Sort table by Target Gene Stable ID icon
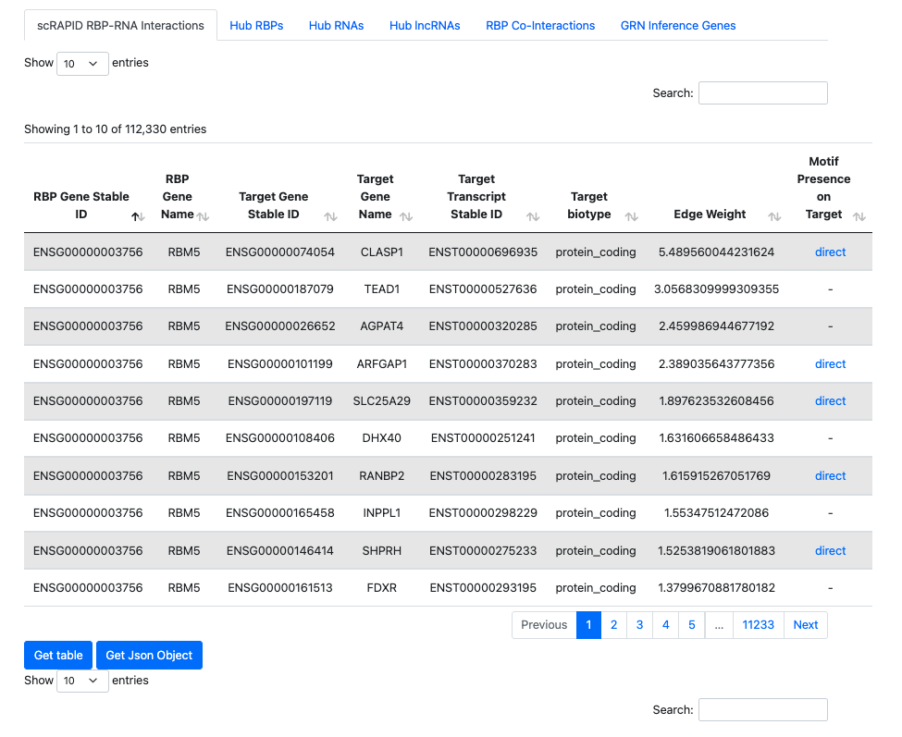 point(330,216)
